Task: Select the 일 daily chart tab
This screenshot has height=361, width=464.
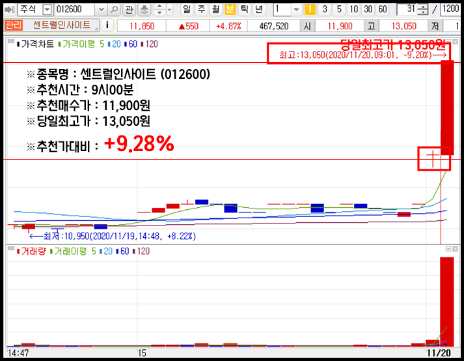Action: click(x=187, y=10)
